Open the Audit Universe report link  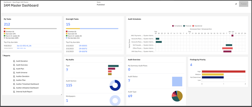pyautogui.click(x=22, y=73)
